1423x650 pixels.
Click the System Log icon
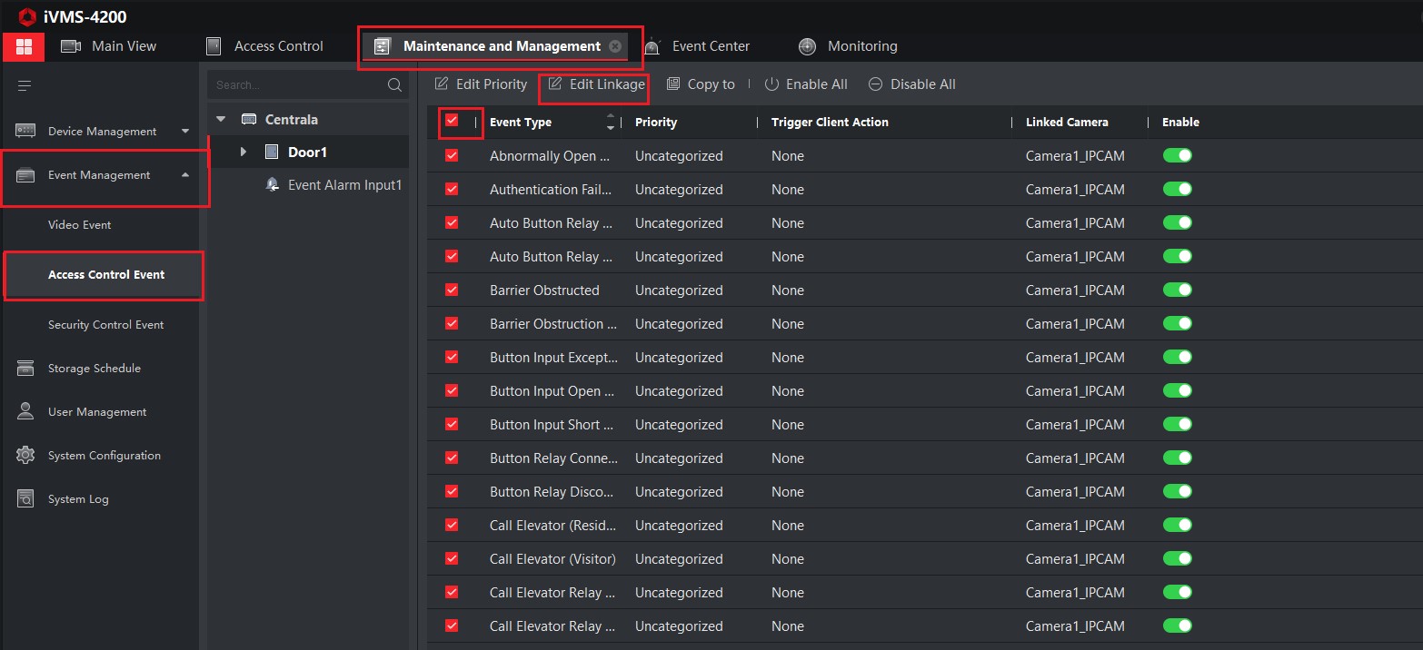pos(25,498)
